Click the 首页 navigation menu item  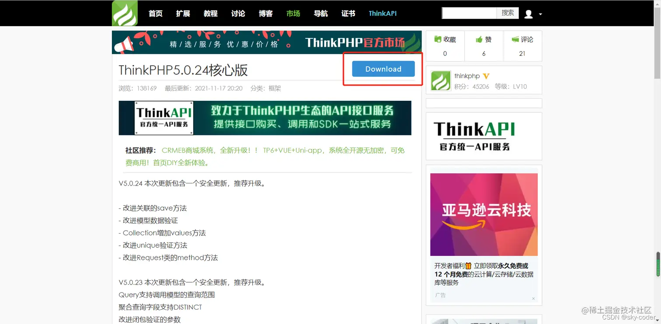click(x=155, y=14)
